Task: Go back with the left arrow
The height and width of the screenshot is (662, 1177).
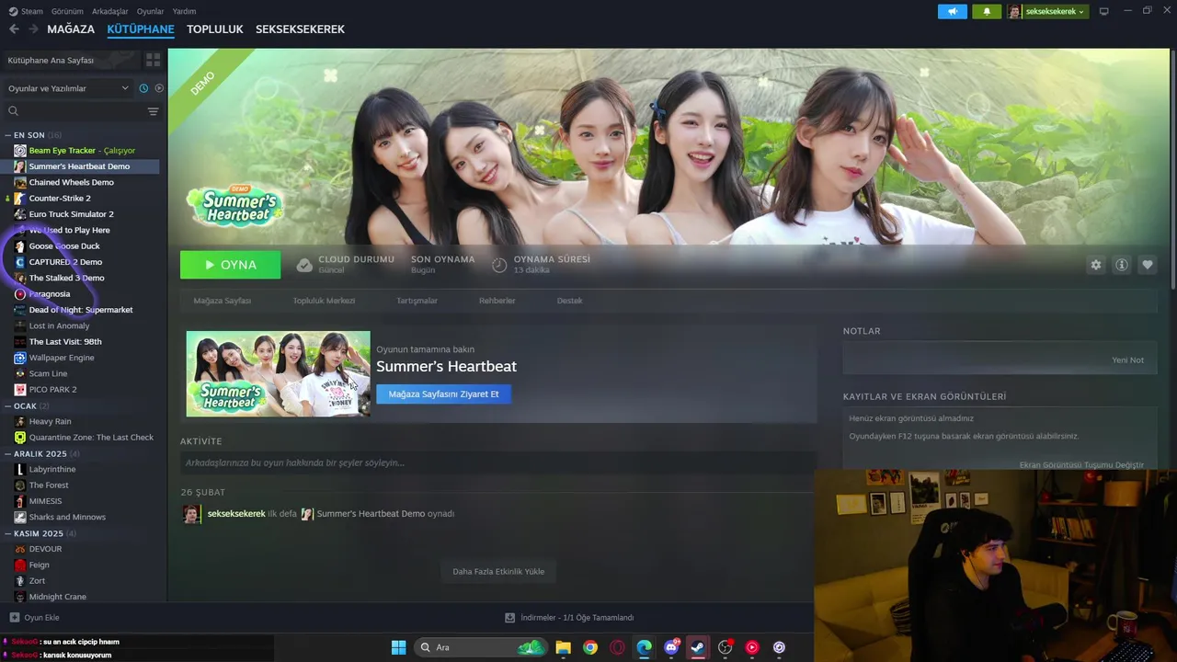Action: point(14,29)
